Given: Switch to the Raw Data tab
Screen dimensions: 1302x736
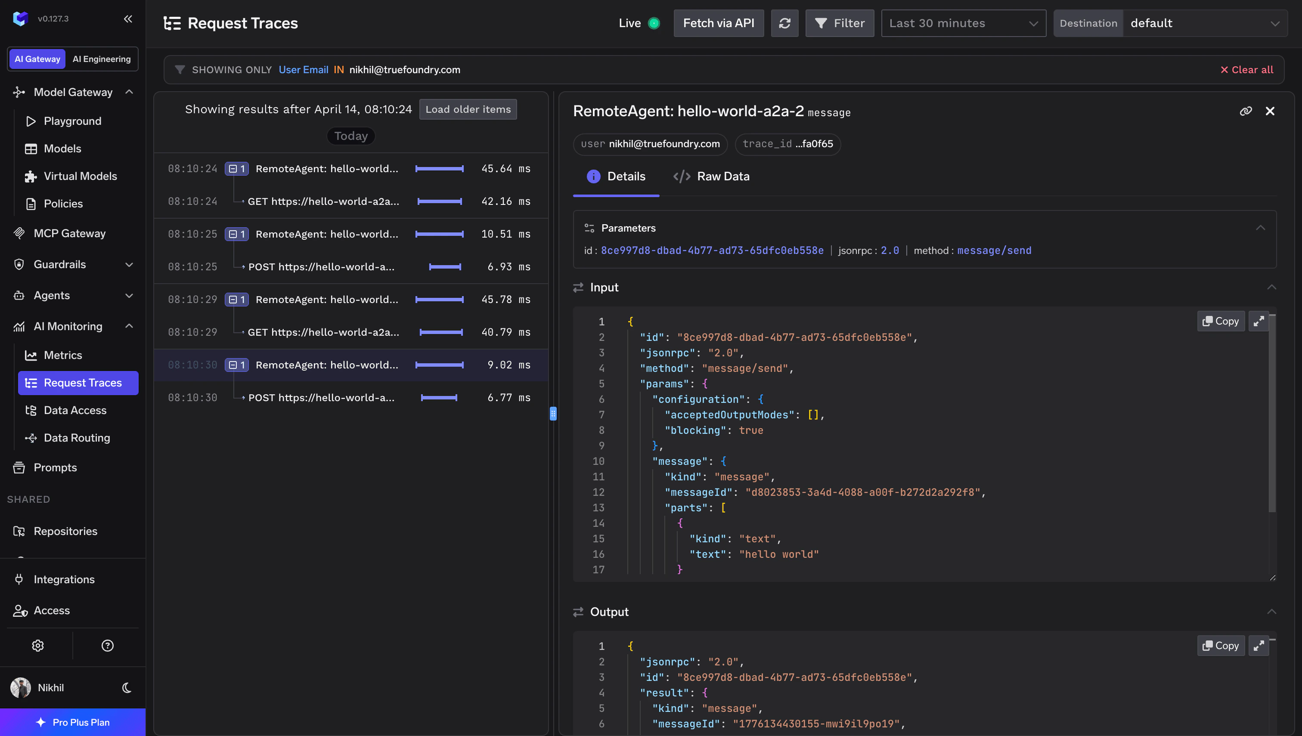Looking at the screenshot, I should pos(711,176).
